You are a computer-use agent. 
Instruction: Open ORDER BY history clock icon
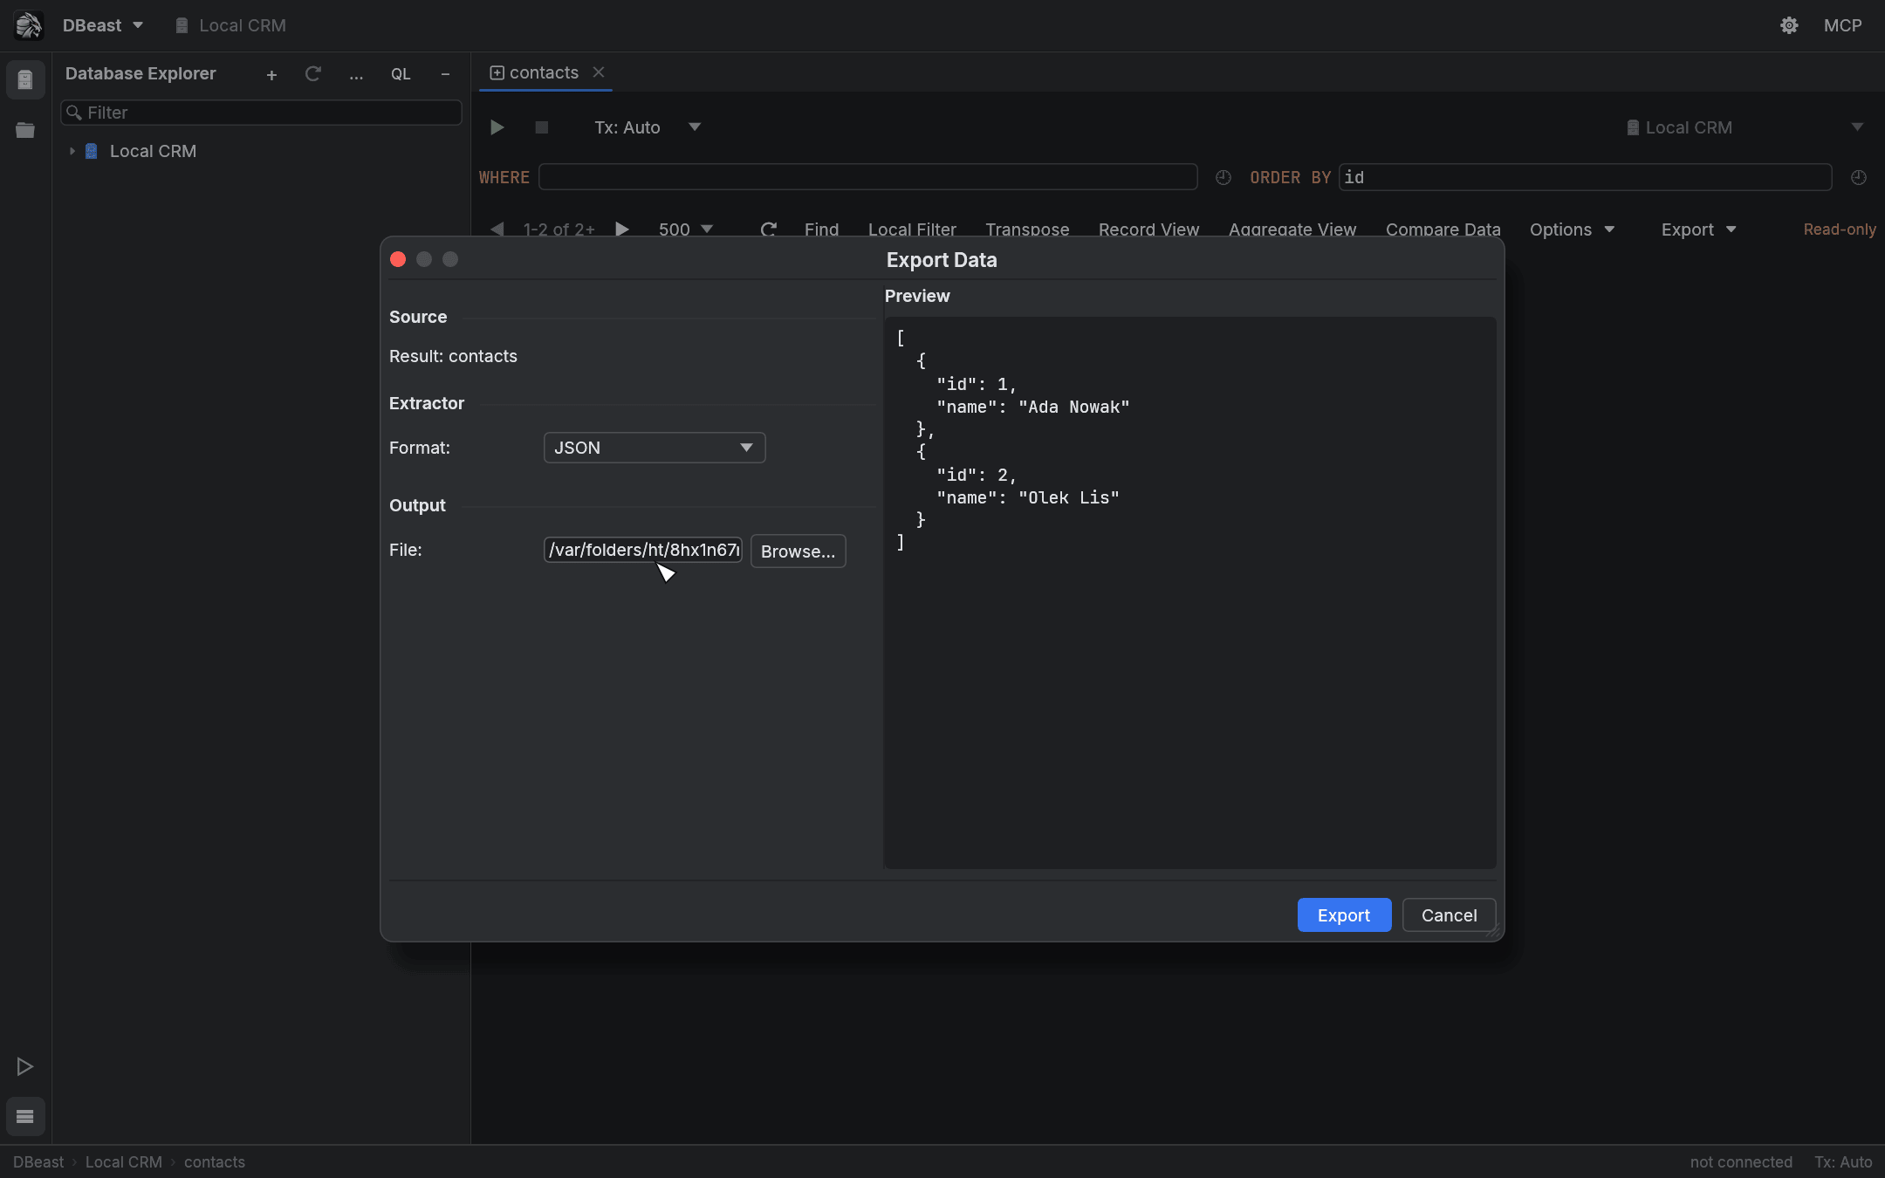coord(1859,177)
